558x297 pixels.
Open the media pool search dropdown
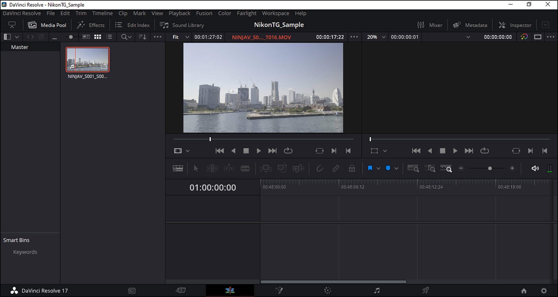(x=126, y=37)
